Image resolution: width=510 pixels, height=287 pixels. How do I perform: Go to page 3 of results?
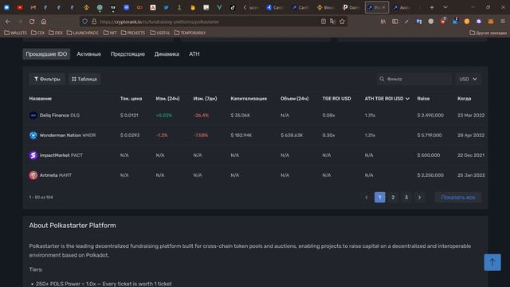point(406,197)
